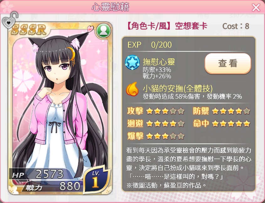Click the blue star 撫慰心靈 skill icon
265x203 pixels.
132,62
